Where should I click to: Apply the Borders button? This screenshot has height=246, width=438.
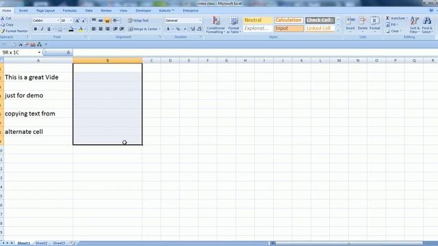(x=60, y=29)
